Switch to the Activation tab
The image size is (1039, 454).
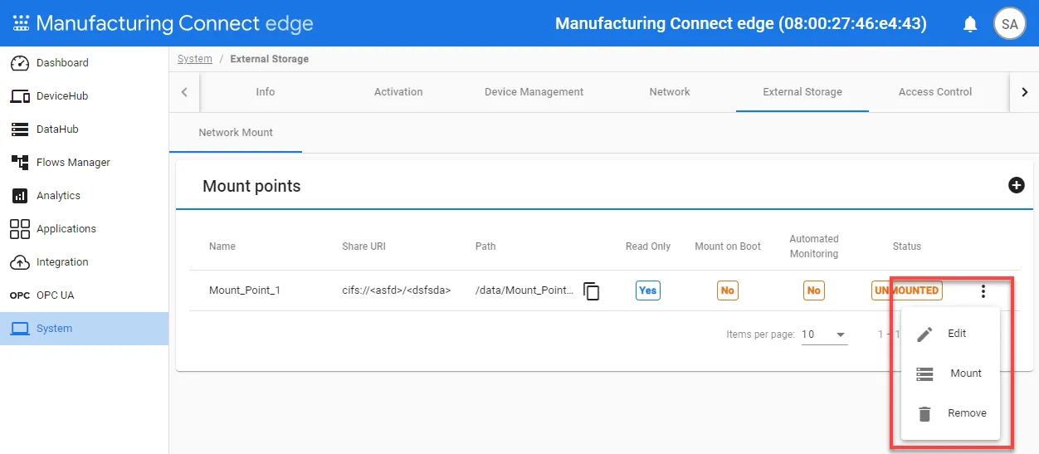[398, 92]
